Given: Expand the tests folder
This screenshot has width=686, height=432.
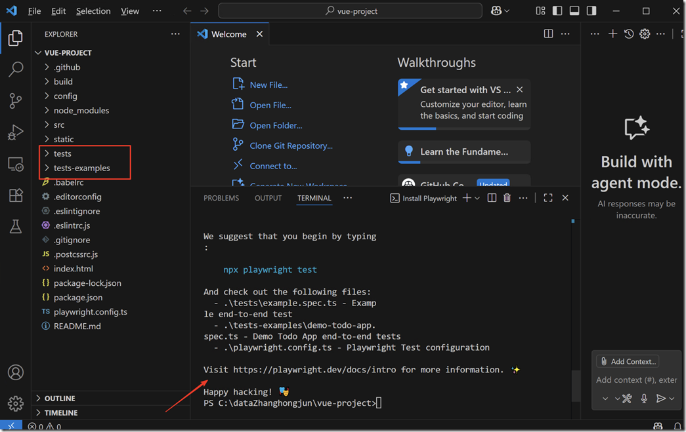Looking at the screenshot, I should click(62, 154).
